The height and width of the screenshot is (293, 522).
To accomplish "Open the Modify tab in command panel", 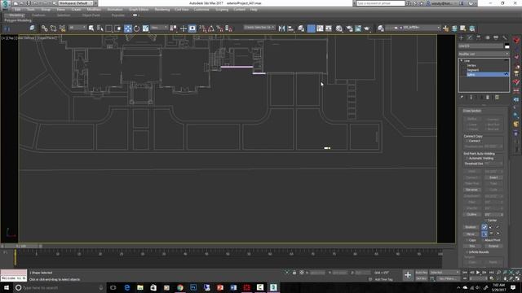I will tap(470, 38).
